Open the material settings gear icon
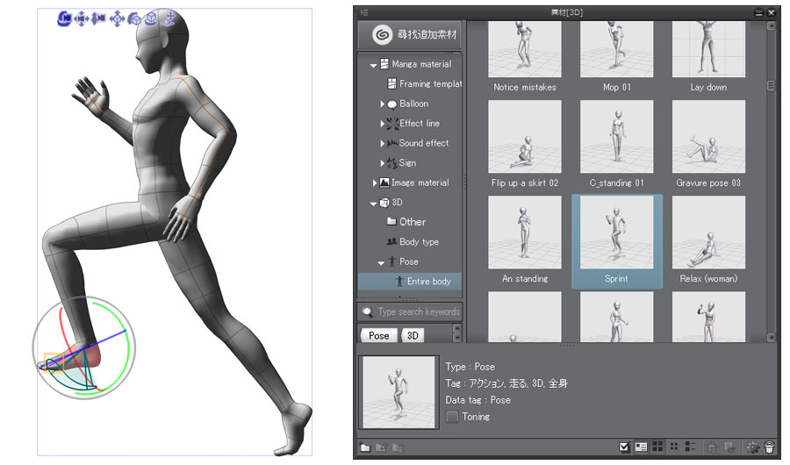The width and height of the screenshot is (790, 465). [x=752, y=447]
